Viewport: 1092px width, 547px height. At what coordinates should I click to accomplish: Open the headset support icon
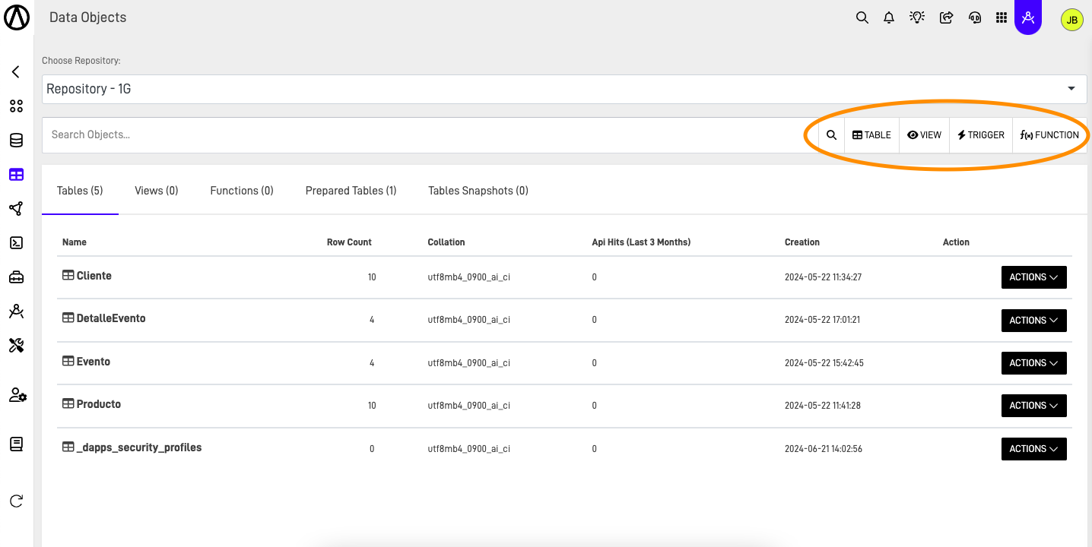[975, 17]
